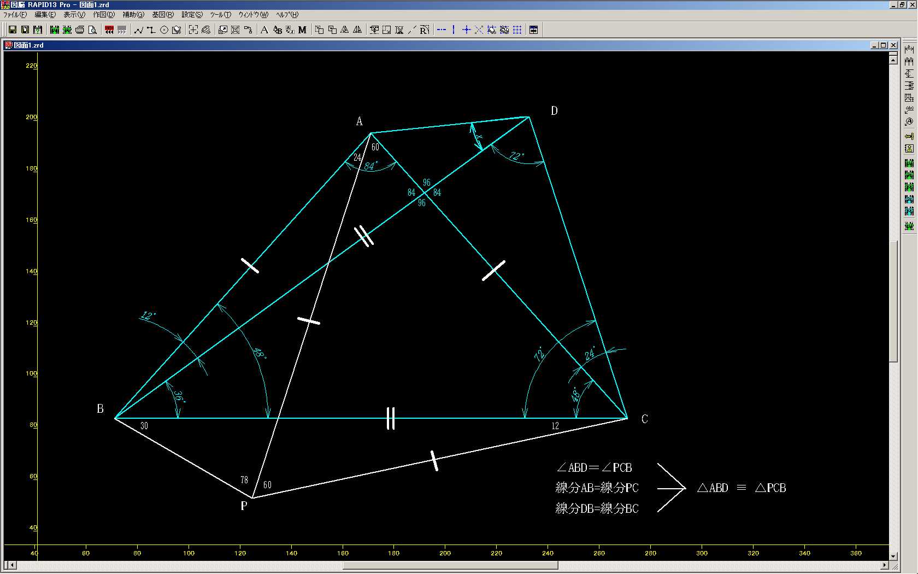918x574 pixels.
Task: Open the 表示(V) menu
Action: click(x=74, y=15)
